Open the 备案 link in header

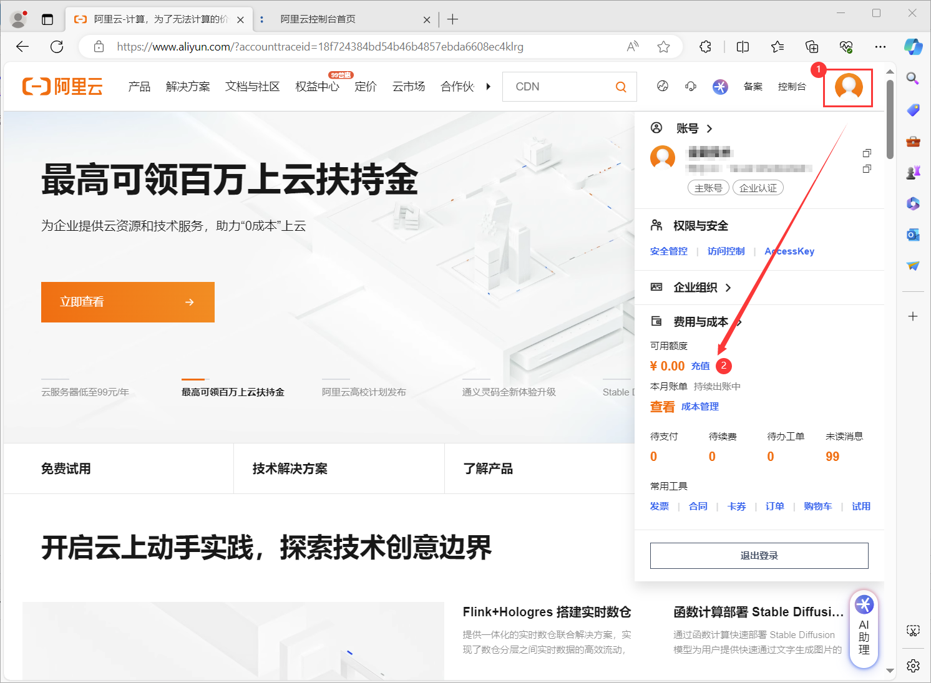[x=753, y=87]
